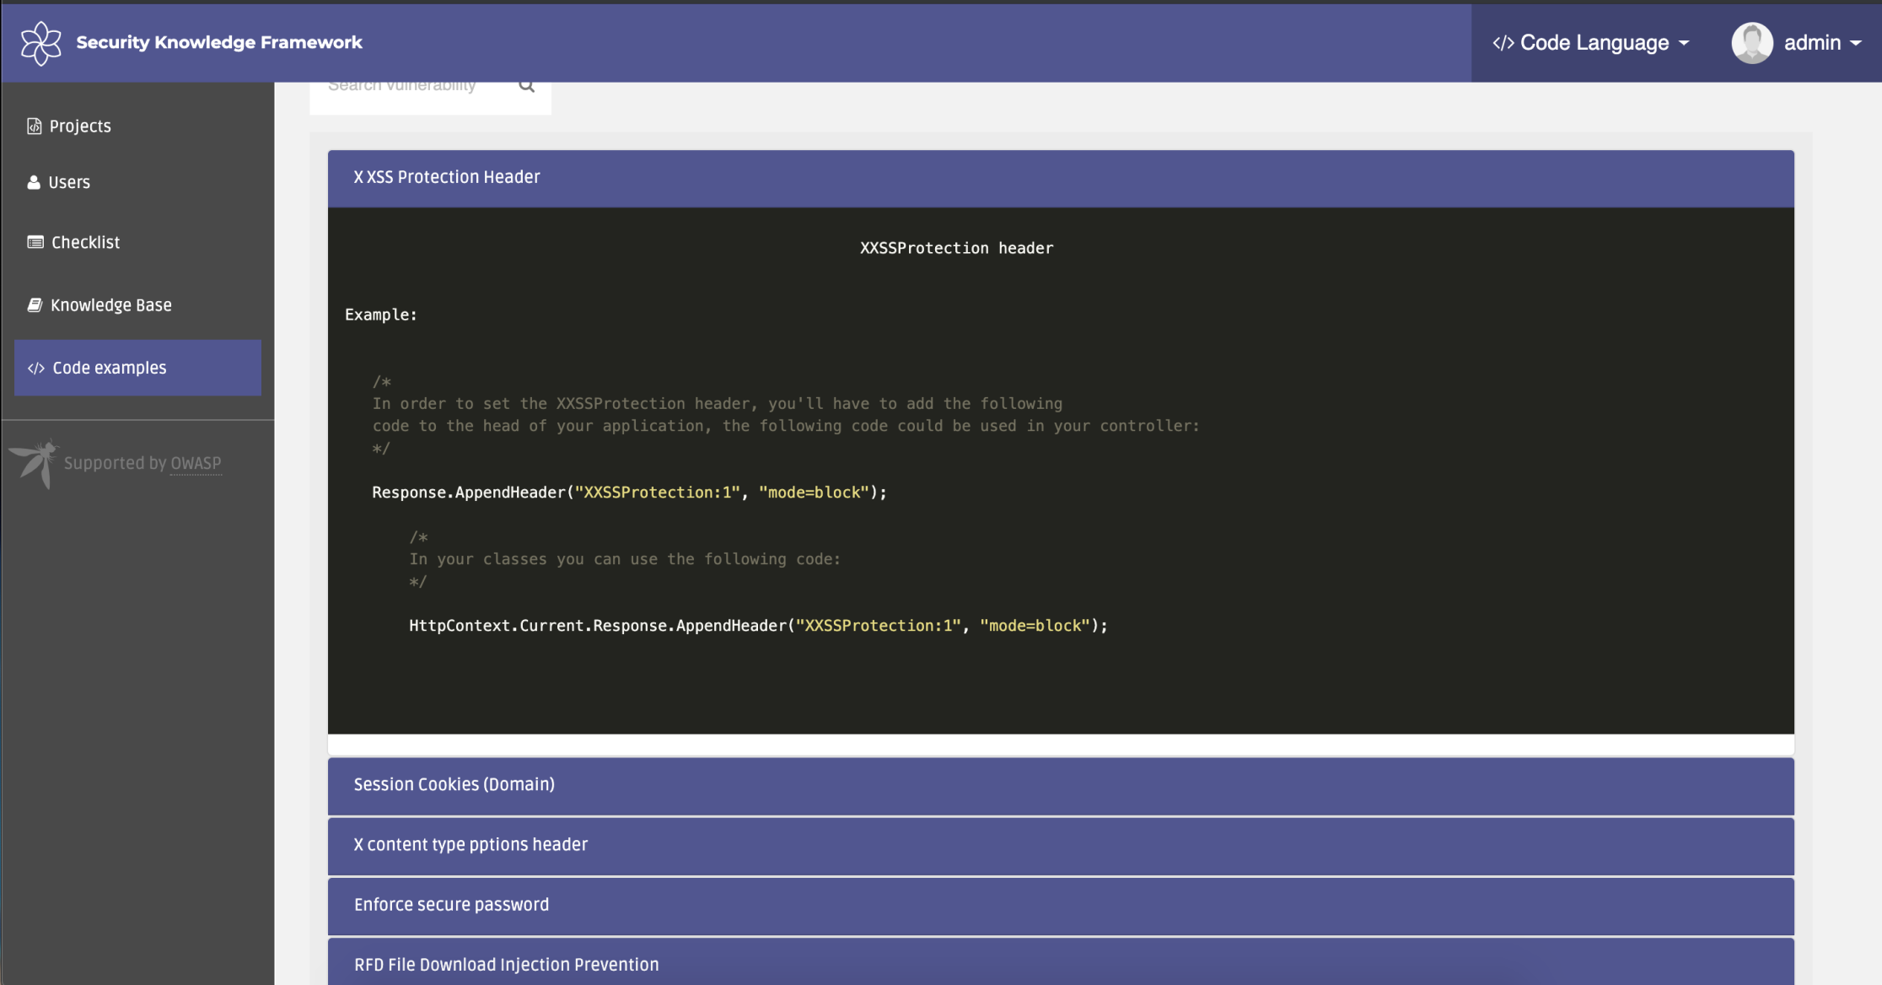Open the Code Language dropdown
Screen dimensions: 1882x985
click(1590, 43)
